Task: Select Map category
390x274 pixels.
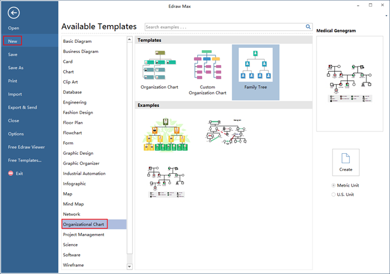Action: 67,194
